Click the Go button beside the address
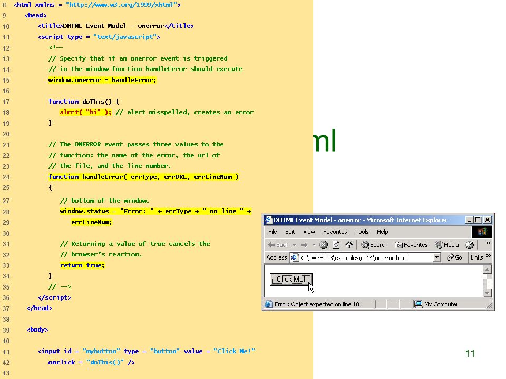Viewport: 506px width, 379px height. click(455, 257)
